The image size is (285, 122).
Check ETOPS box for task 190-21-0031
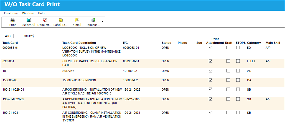coord(238,113)
